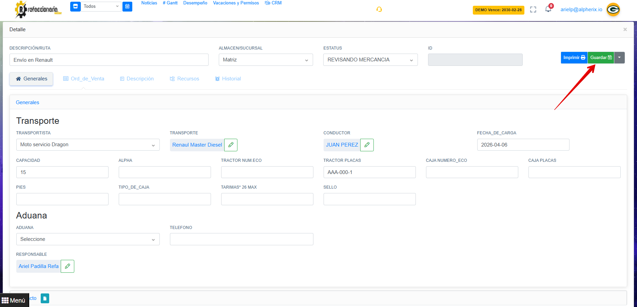Click the orange headset support icon
The height and width of the screenshot is (307, 637).
(x=379, y=9)
